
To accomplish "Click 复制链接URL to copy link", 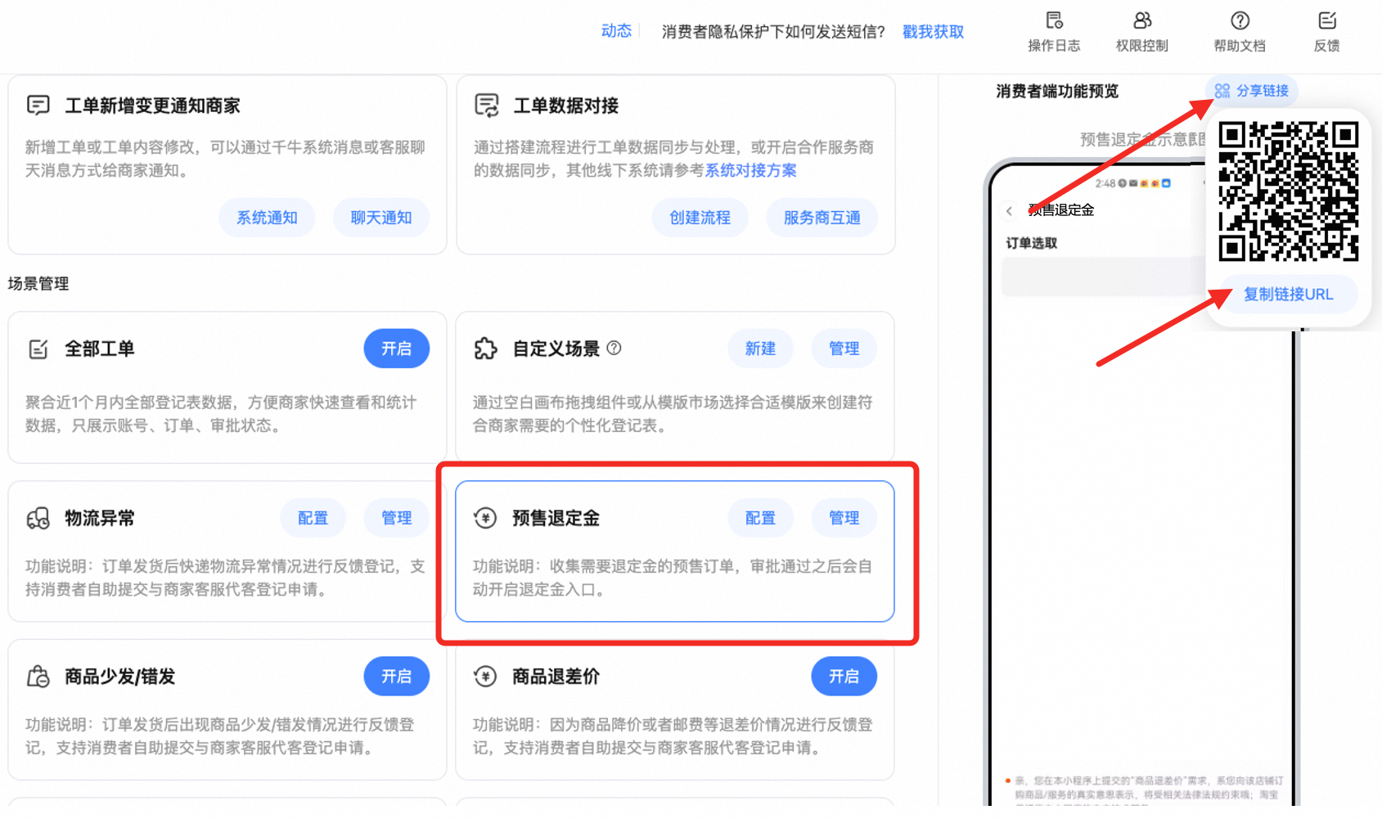I will pyautogui.click(x=1288, y=295).
